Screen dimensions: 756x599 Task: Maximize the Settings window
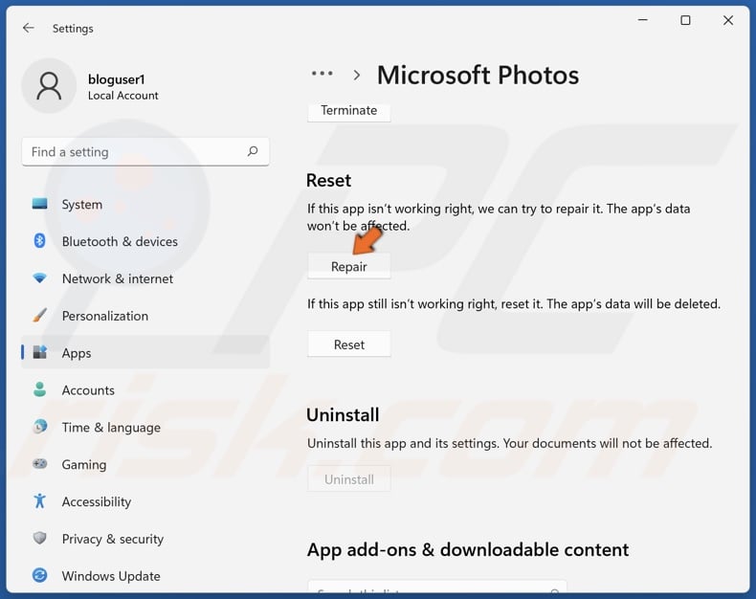pyautogui.click(x=685, y=20)
